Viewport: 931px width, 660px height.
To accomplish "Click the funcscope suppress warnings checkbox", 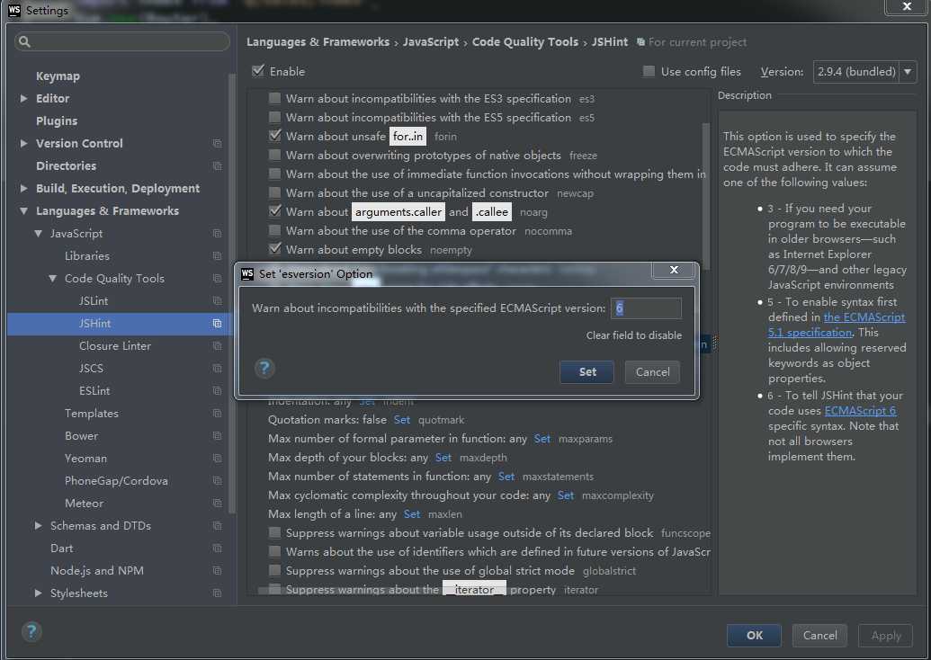I will point(274,532).
